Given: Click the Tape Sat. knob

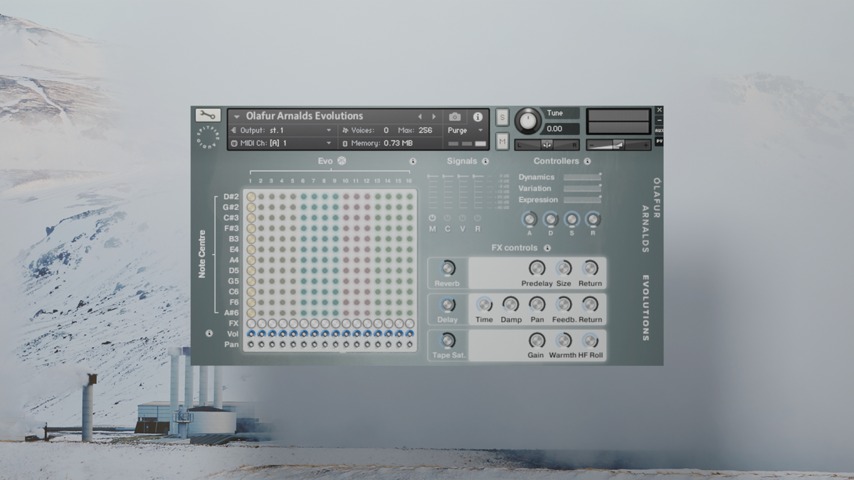Looking at the screenshot, I should coord(448,340).
